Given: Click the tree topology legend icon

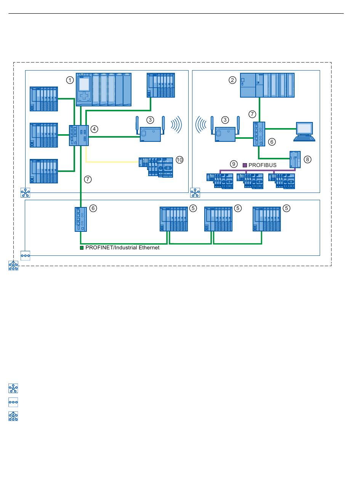Looking at the screenshot, I should click(x=13, y=416).
